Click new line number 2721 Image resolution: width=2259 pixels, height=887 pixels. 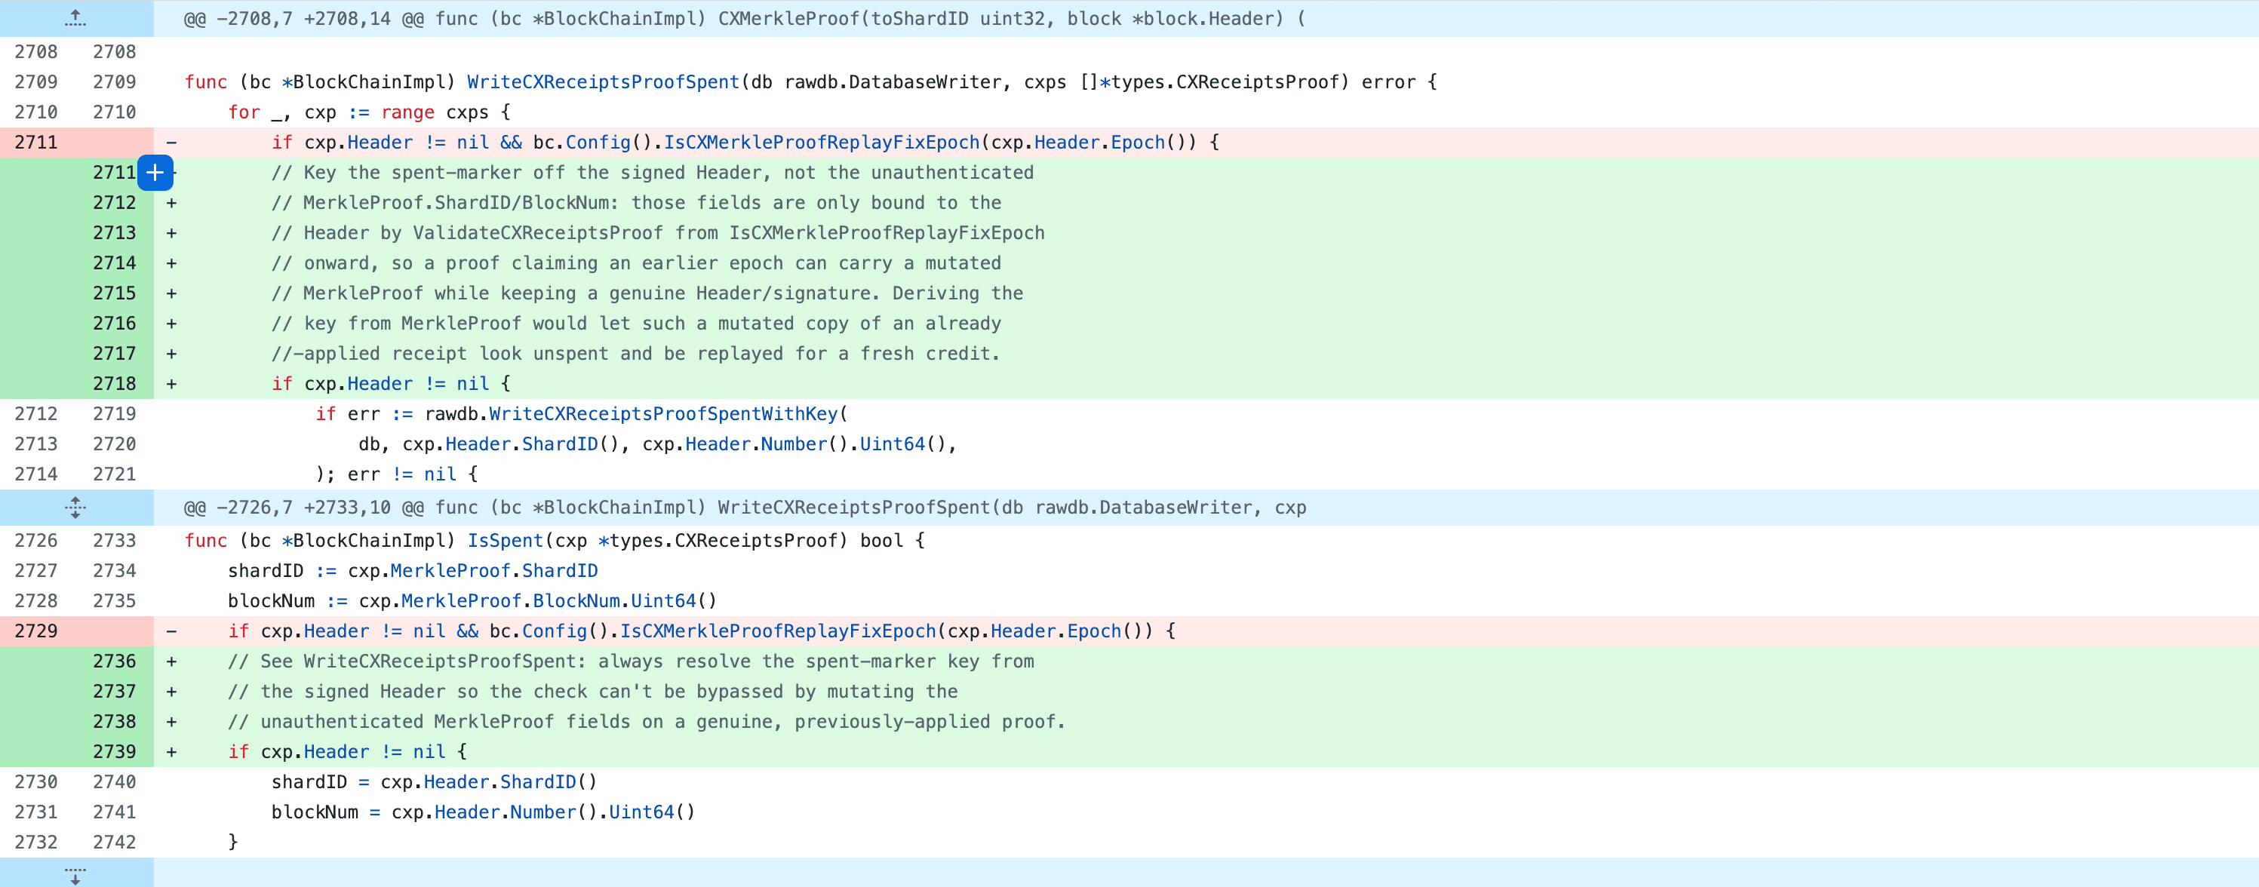click(x=115, y=474)
